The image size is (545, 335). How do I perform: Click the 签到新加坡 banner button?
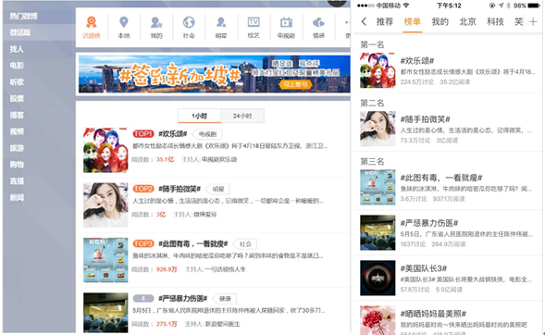pos(295,84)
